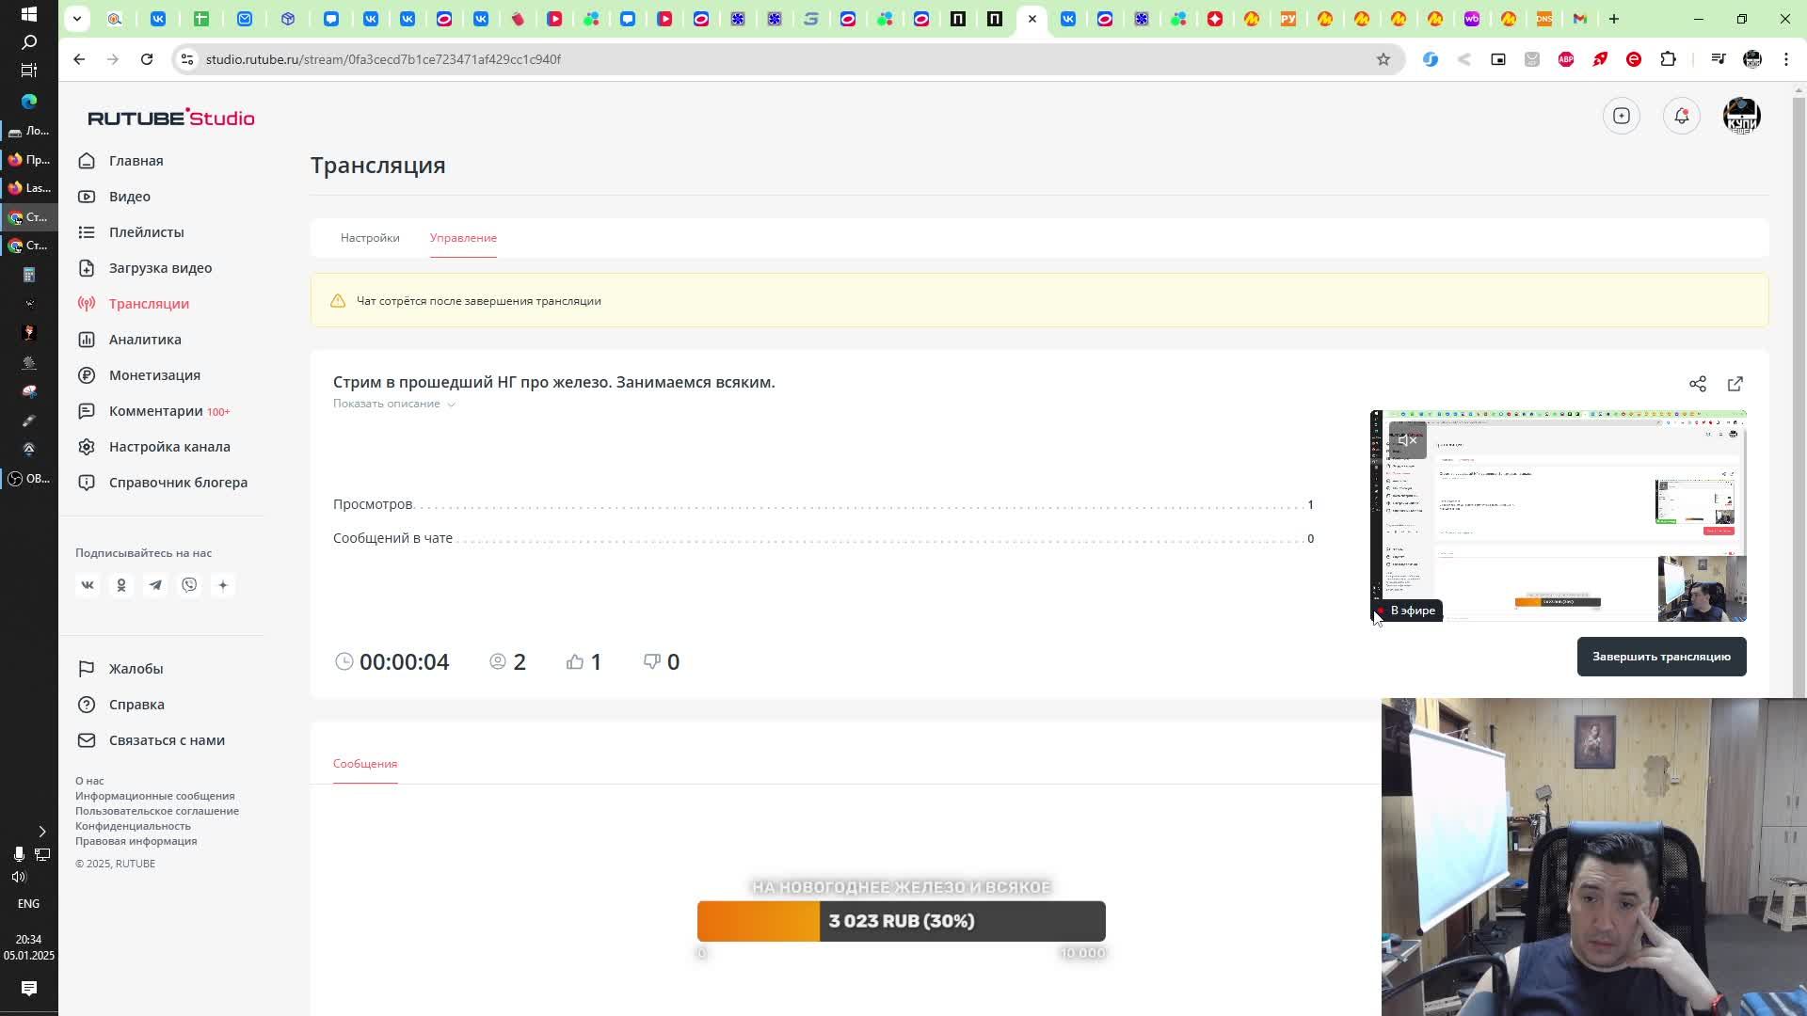Unmute the stream preview player

(x=1407, y=440)
